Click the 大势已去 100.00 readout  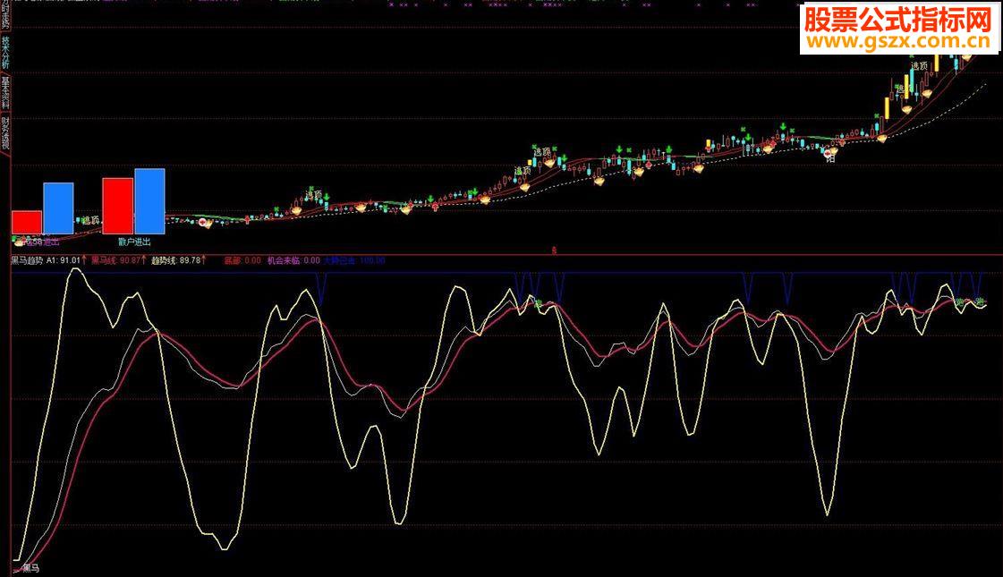[x=354, y=260]
